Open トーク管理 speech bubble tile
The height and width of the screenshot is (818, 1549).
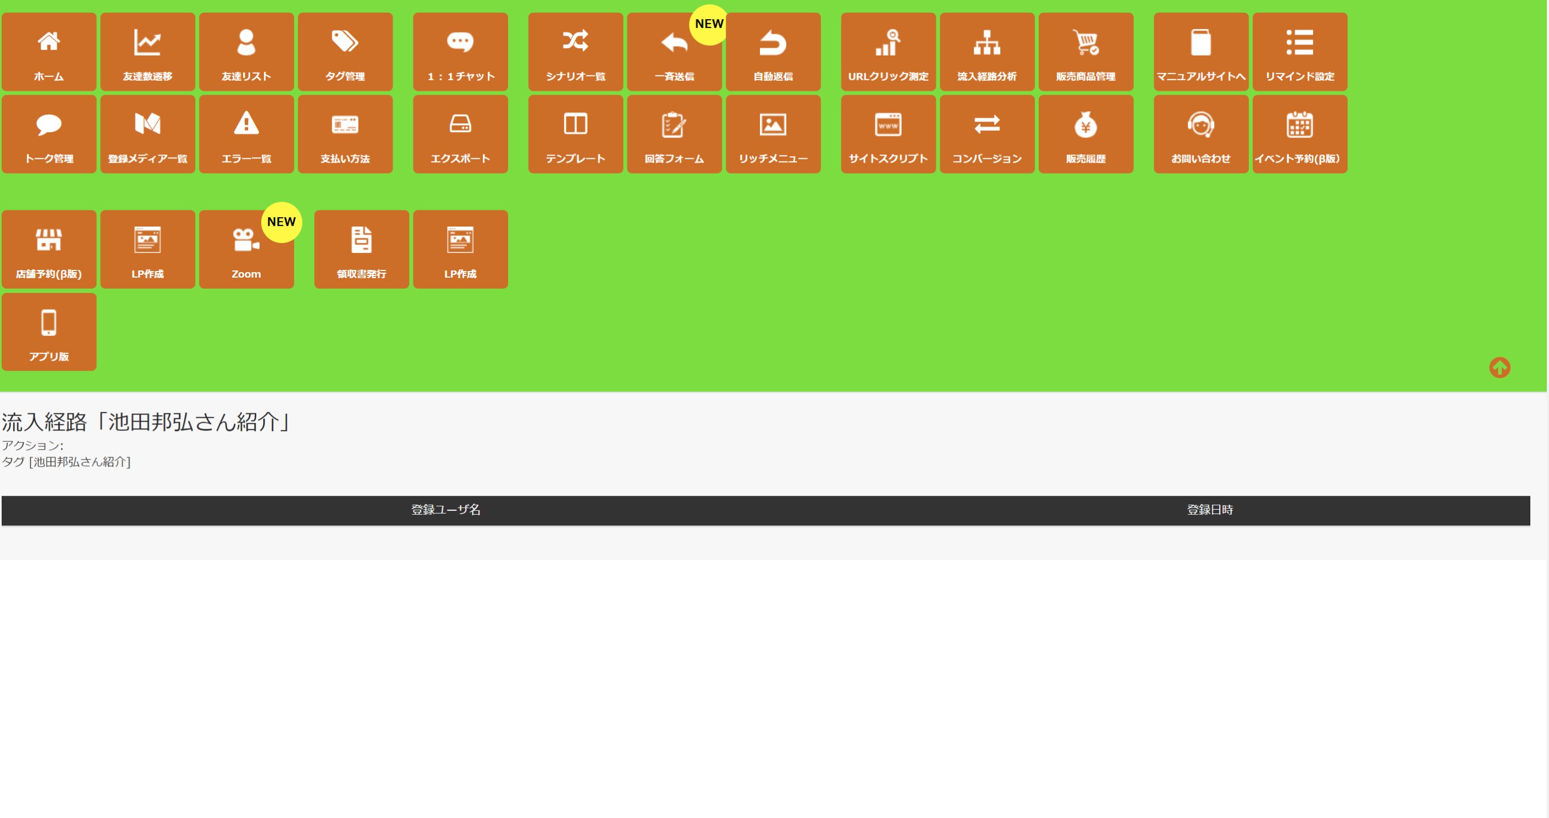point(49,134)
